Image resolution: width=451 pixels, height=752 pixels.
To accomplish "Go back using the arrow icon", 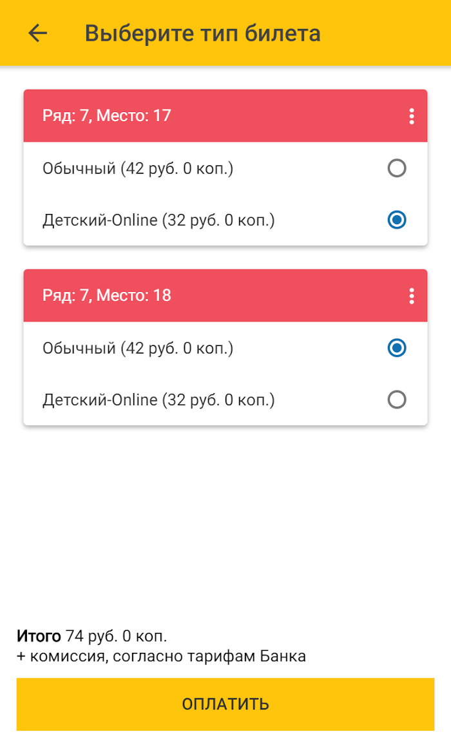I will pos(37,33).
